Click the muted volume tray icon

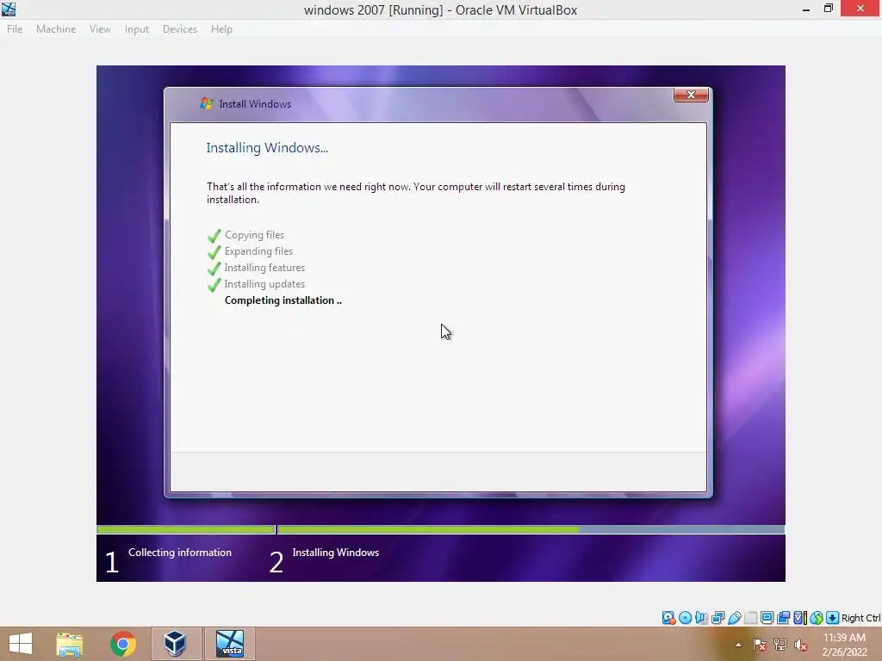[801, 645]
